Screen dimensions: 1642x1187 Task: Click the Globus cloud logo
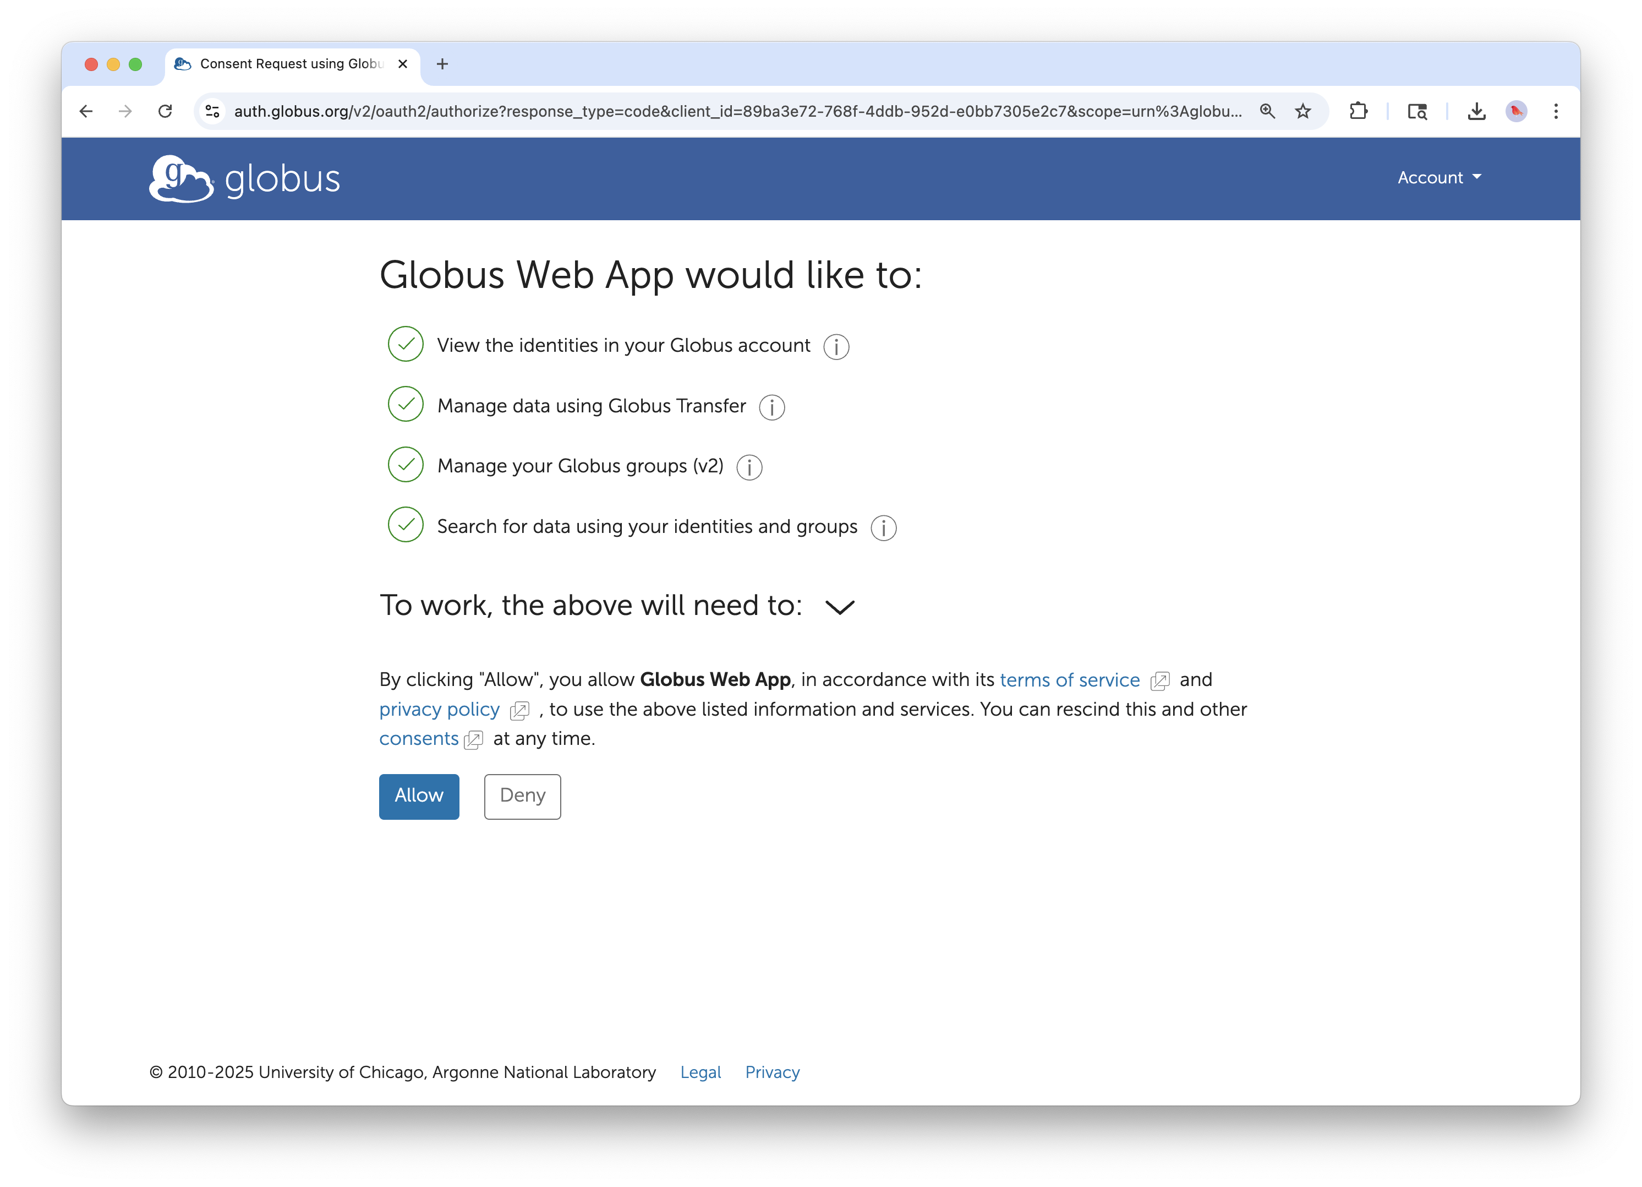[x=181, y=178]
